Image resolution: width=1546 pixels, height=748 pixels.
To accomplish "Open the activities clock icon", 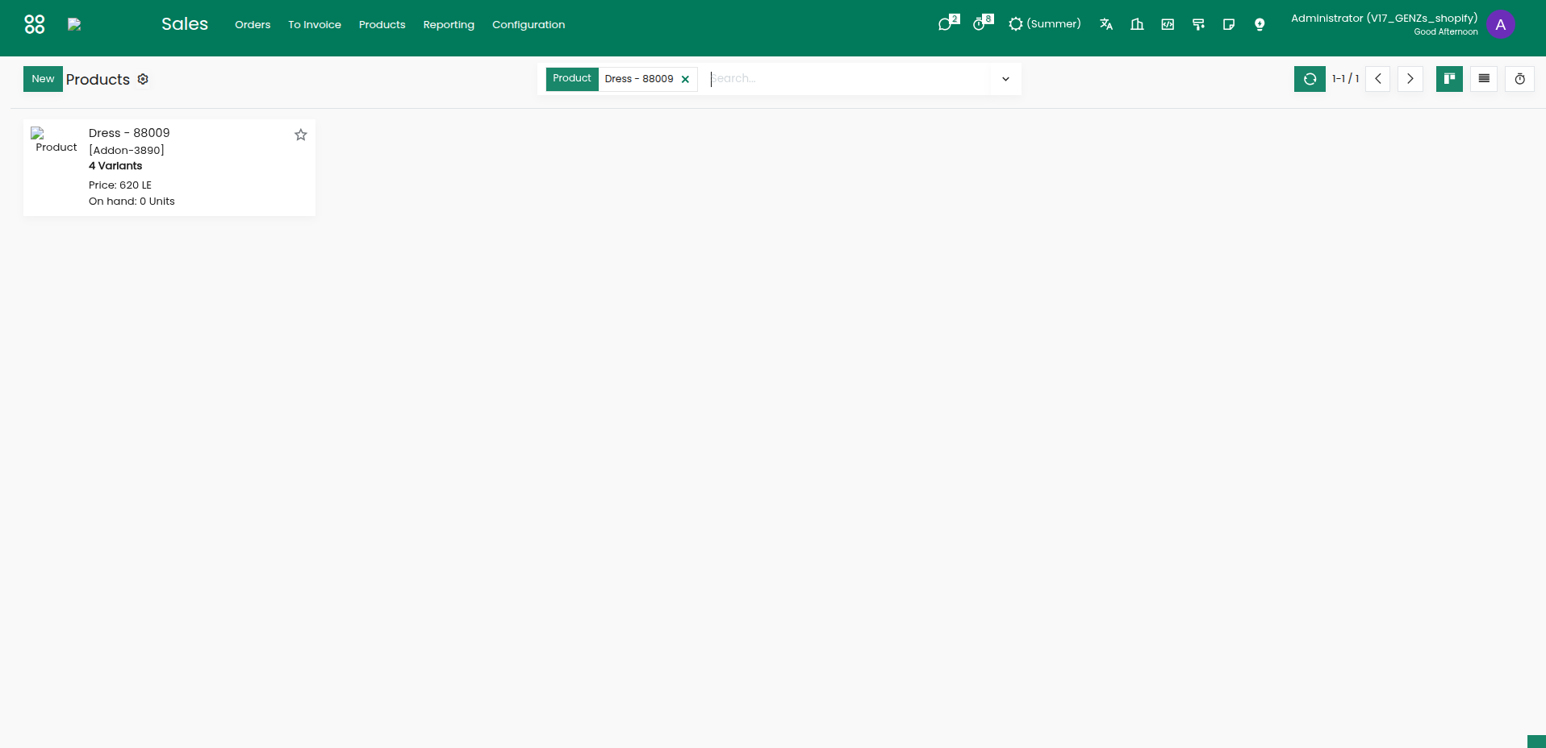I will (x=980, y=24).
